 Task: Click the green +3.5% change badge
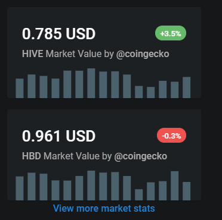[171, 33]
